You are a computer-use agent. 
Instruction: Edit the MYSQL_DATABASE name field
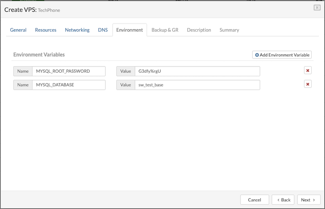[68, 85]
